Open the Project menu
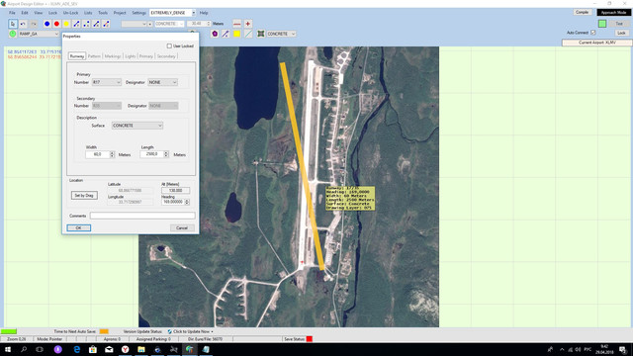Image resolution: width=633 pixels, height=356 pixels. coord(120,13)
